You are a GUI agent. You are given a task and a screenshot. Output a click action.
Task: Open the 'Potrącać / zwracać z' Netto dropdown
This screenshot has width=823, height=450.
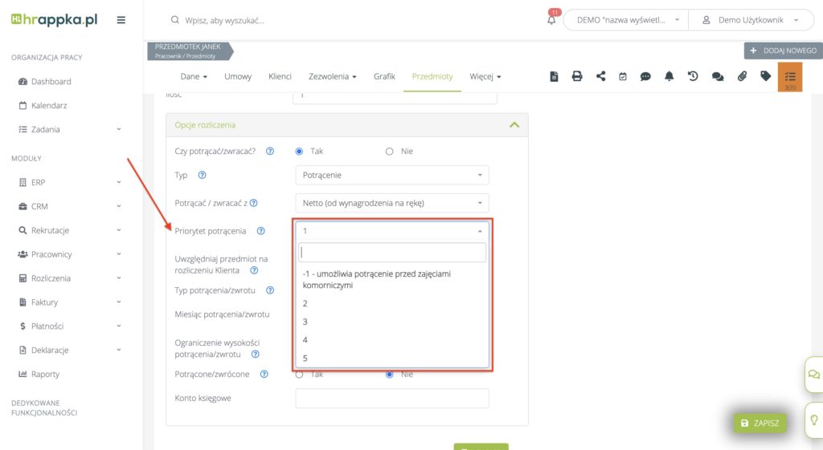click(x=391, y=203)
